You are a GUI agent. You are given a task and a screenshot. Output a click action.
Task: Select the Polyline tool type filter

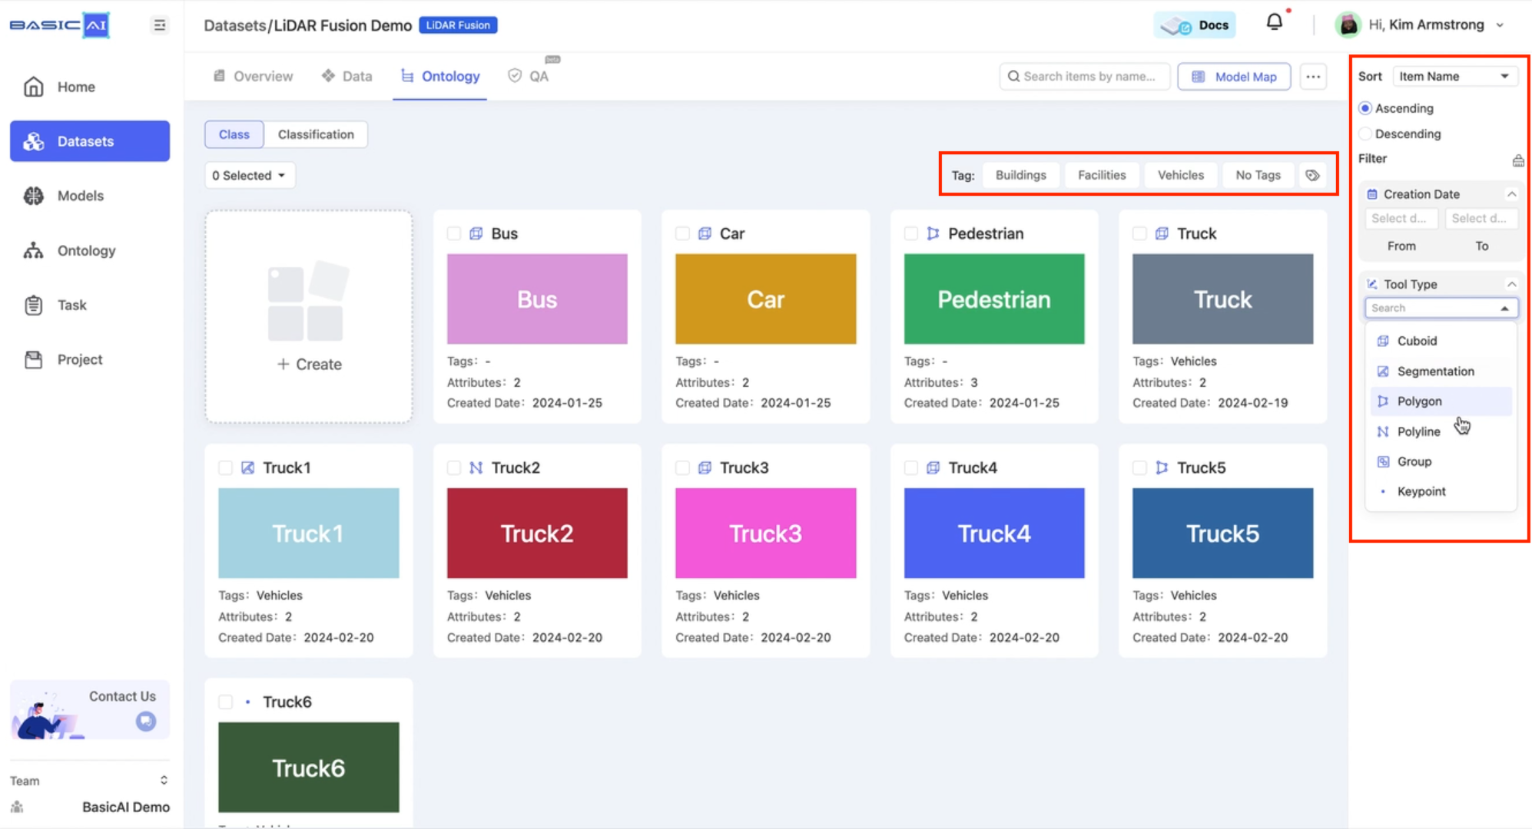1420,431
